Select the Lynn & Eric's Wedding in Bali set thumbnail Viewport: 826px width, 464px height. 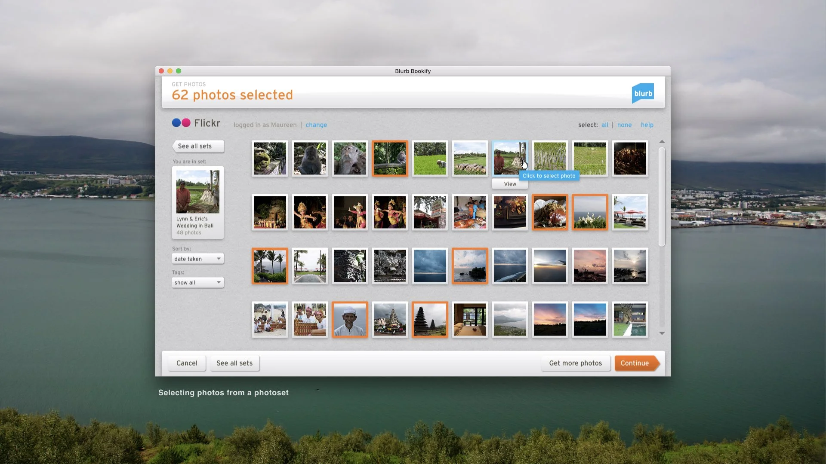(x=197, y=192)
